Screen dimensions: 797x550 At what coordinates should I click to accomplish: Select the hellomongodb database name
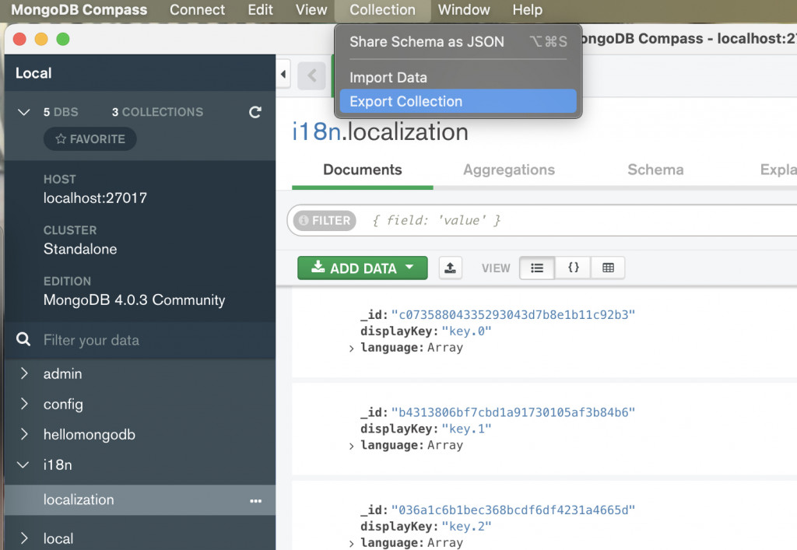[x=89, y=435]
